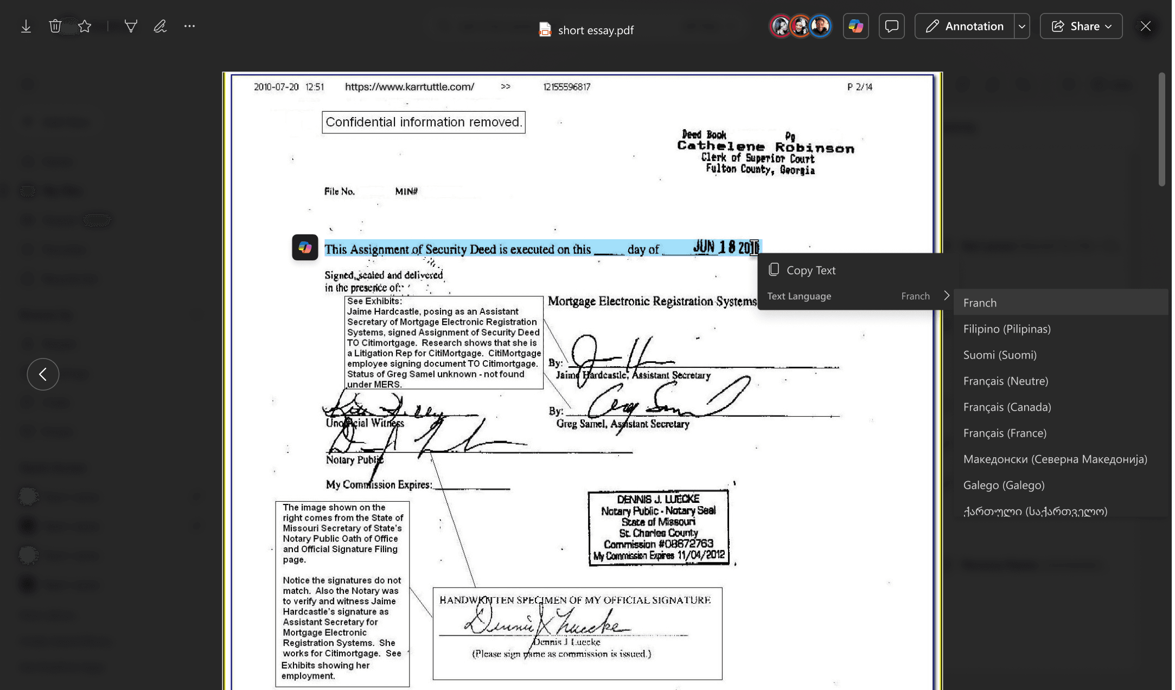Expand the Annotation dropdown arrow

point(1023,26)
